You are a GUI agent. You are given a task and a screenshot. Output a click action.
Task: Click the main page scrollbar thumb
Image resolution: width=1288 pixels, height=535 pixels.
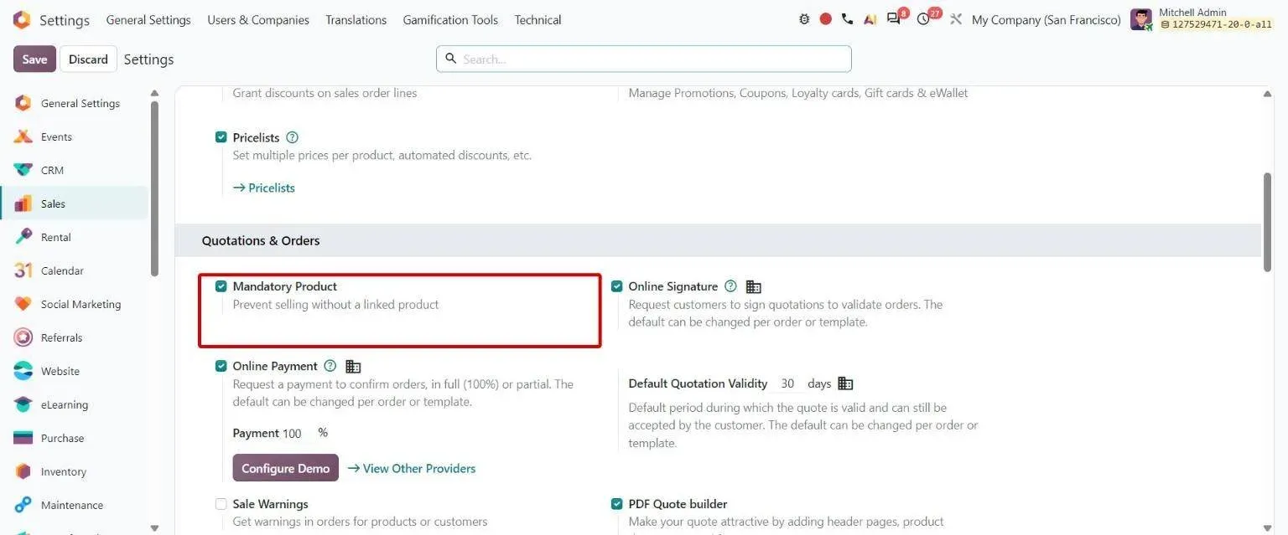click(x=1268, y=222)
